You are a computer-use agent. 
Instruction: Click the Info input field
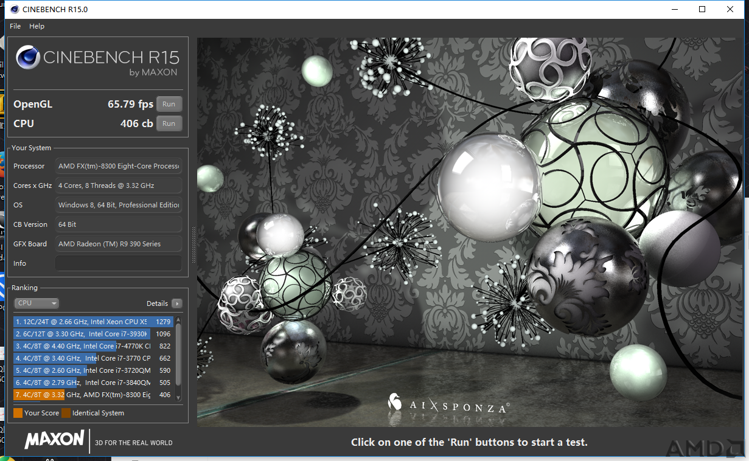pyautogui.click(x=119, y=263)
